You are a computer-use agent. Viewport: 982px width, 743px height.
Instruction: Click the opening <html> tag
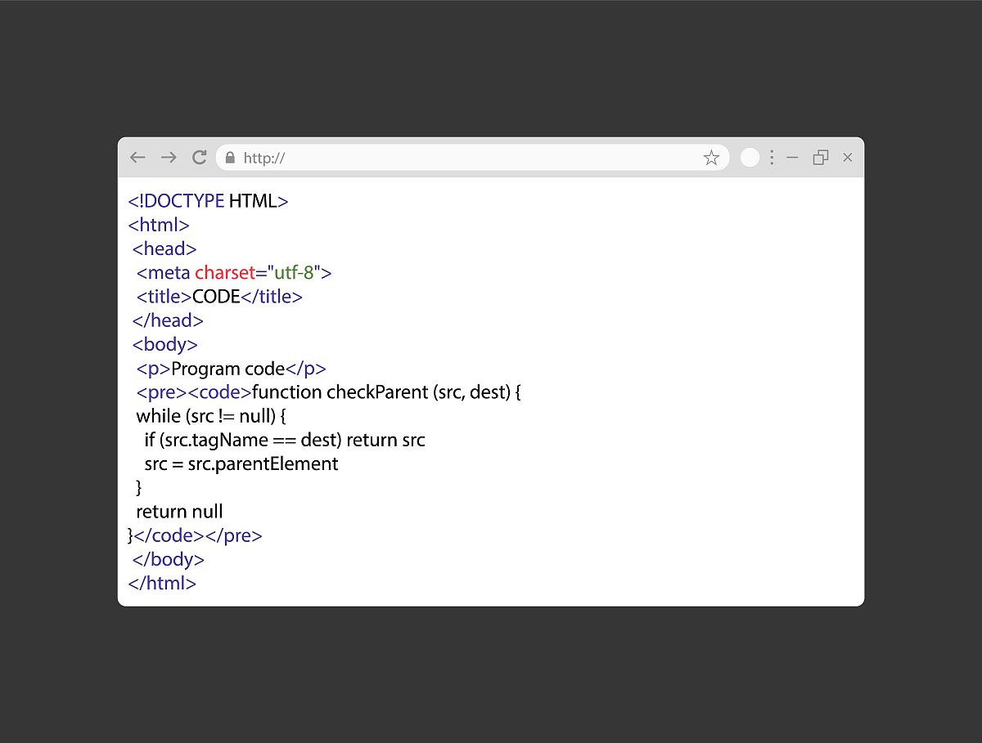click(159, 225)
